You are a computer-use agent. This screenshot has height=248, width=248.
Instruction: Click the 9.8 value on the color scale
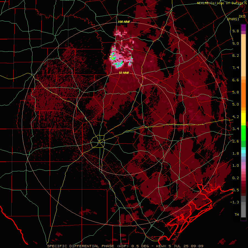pos(236,31)
